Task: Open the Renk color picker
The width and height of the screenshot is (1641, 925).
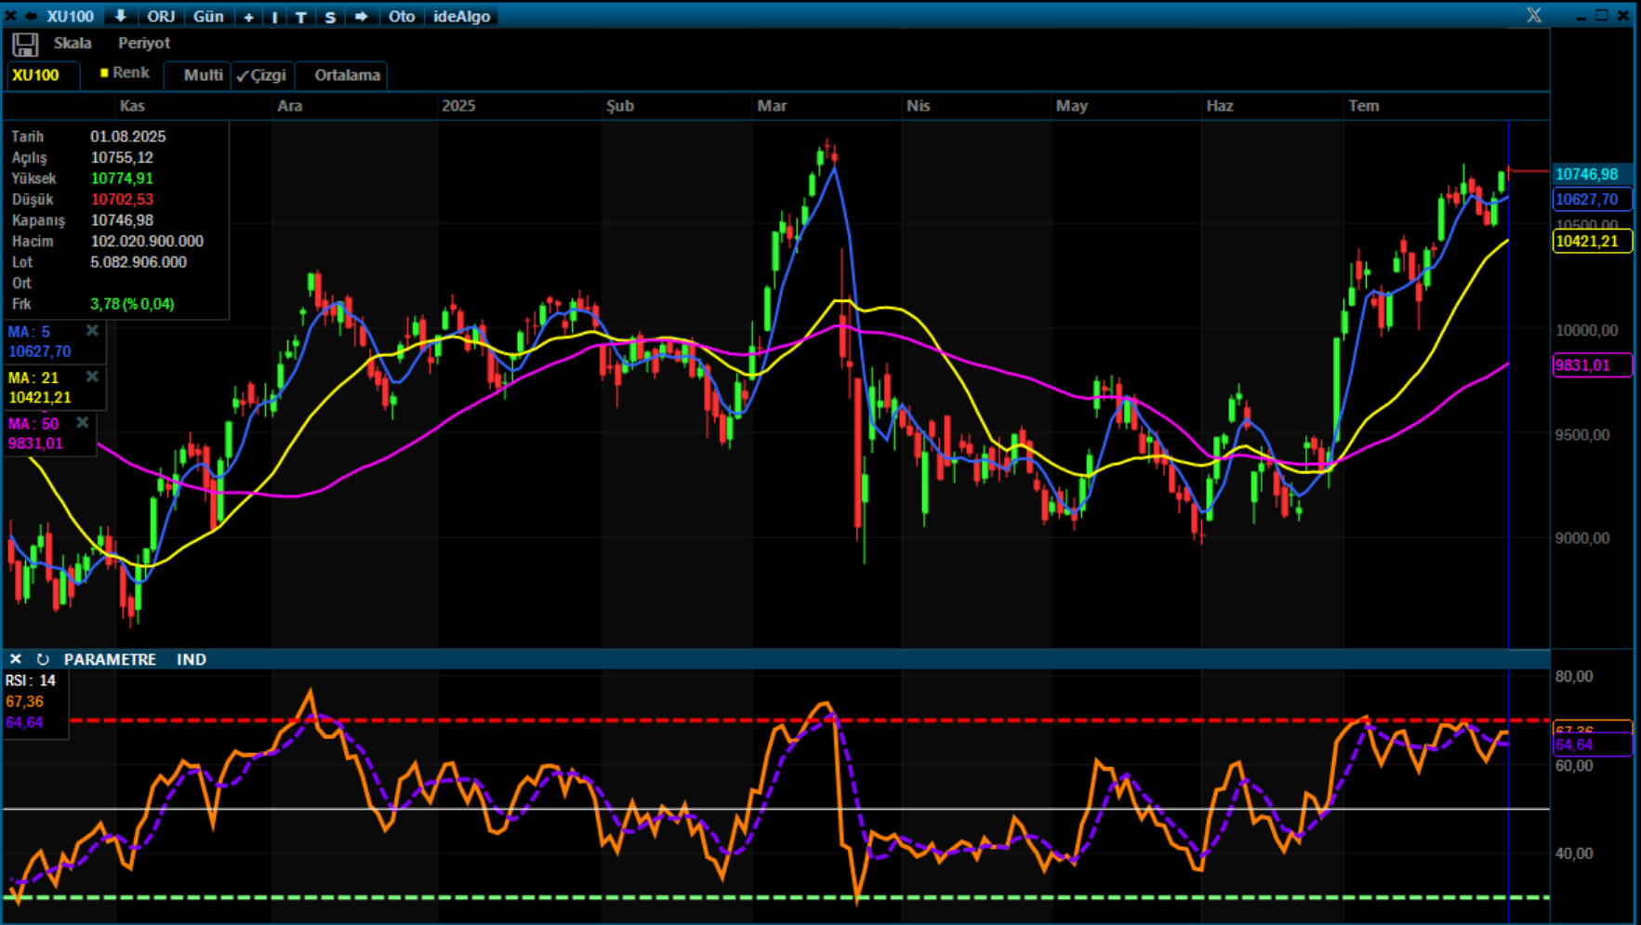Action: coord(125,73)
